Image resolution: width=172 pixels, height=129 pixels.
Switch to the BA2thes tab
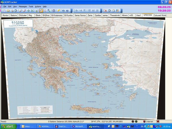[46, 15]
